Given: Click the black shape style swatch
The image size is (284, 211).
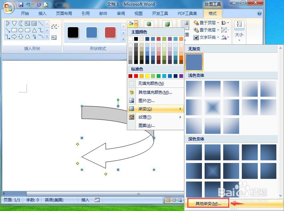Looking at the screenshot, I should tap(73, 32).
